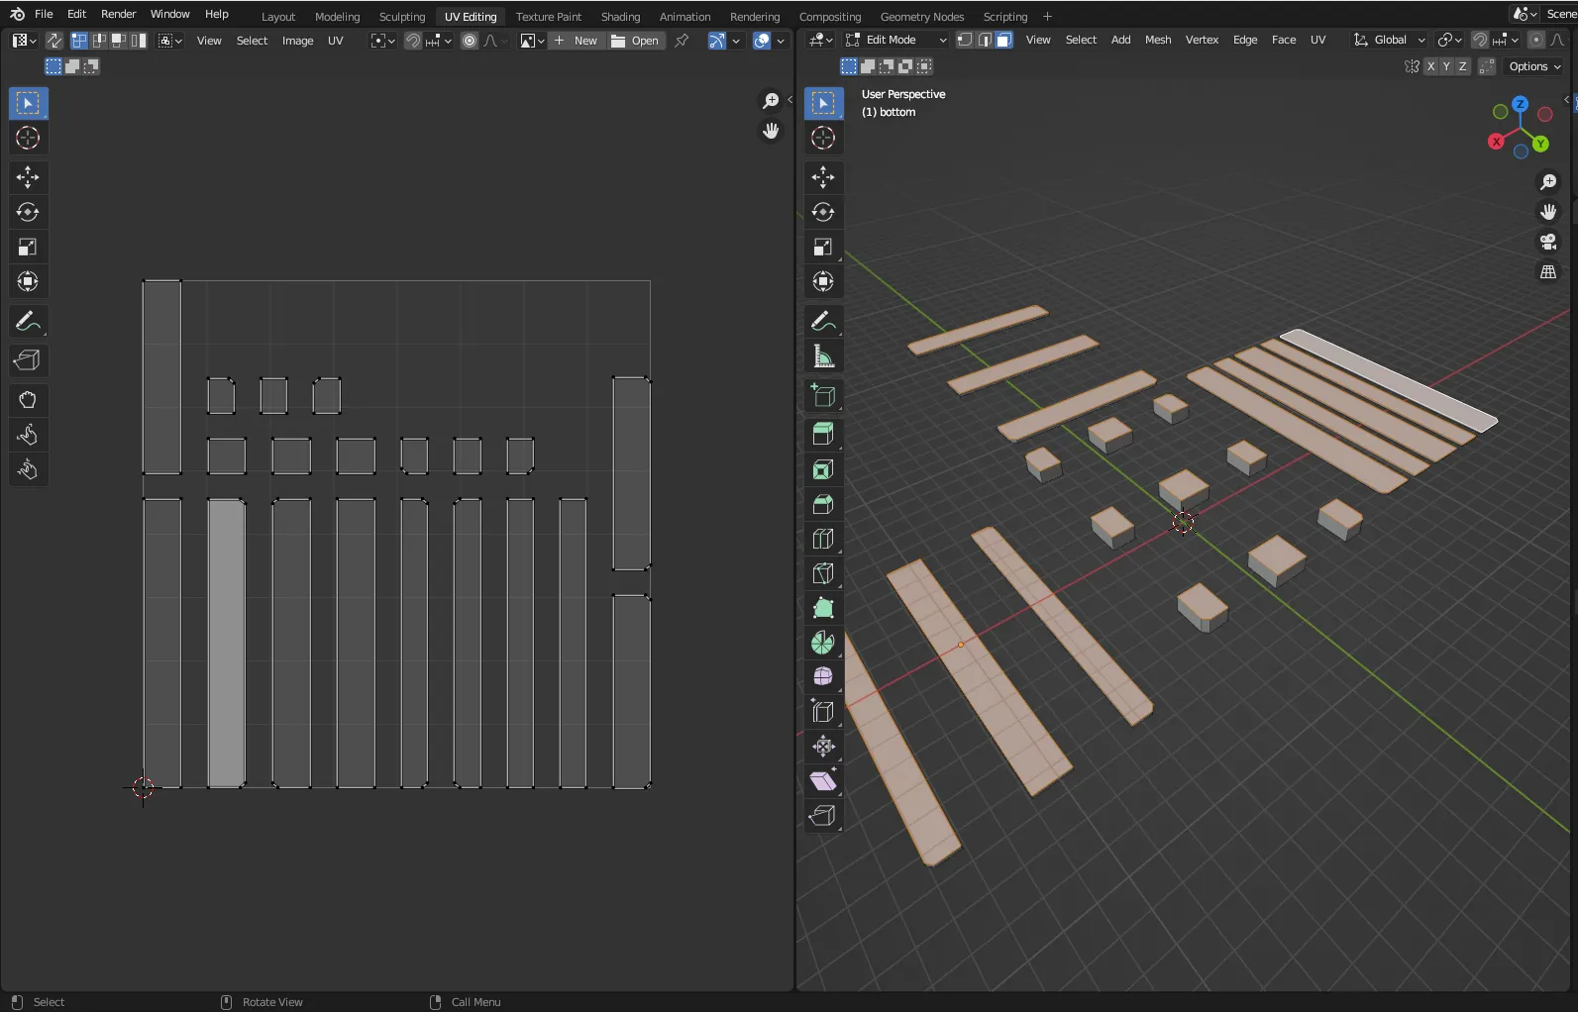Select the Knife tool in 3D viewport
Screen dimensions: 1578x1012
pyautogui.click(x=822, y=574)
